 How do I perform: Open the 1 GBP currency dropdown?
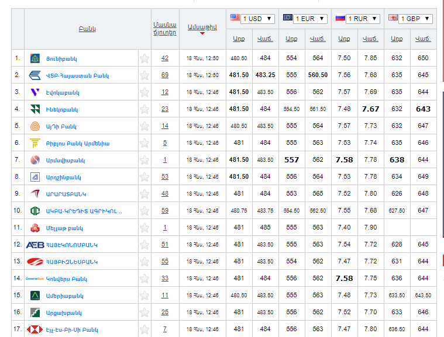[416, 19]
